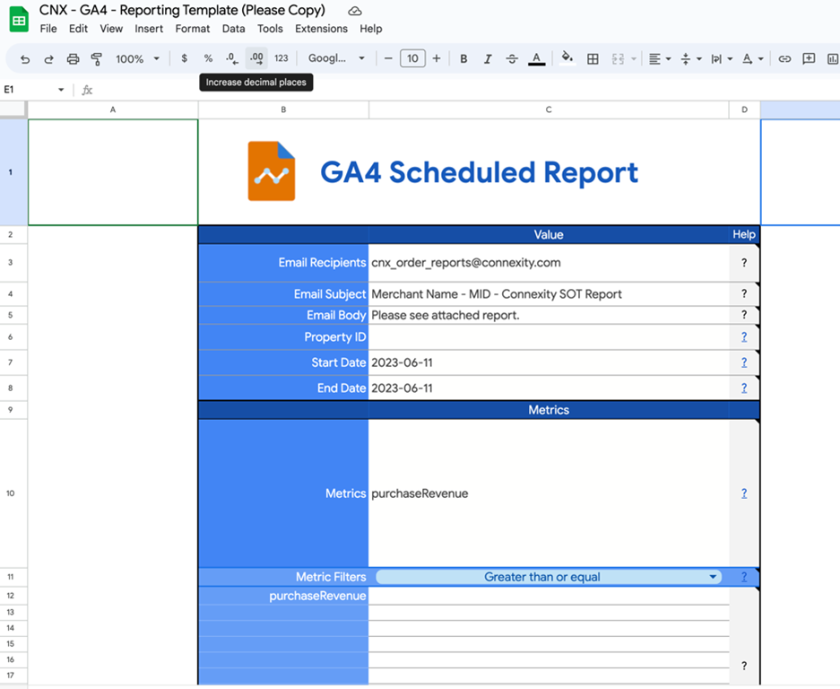The image size is (840, 689).
Task: Open the Extensions menu
Action: pos(321,29)
